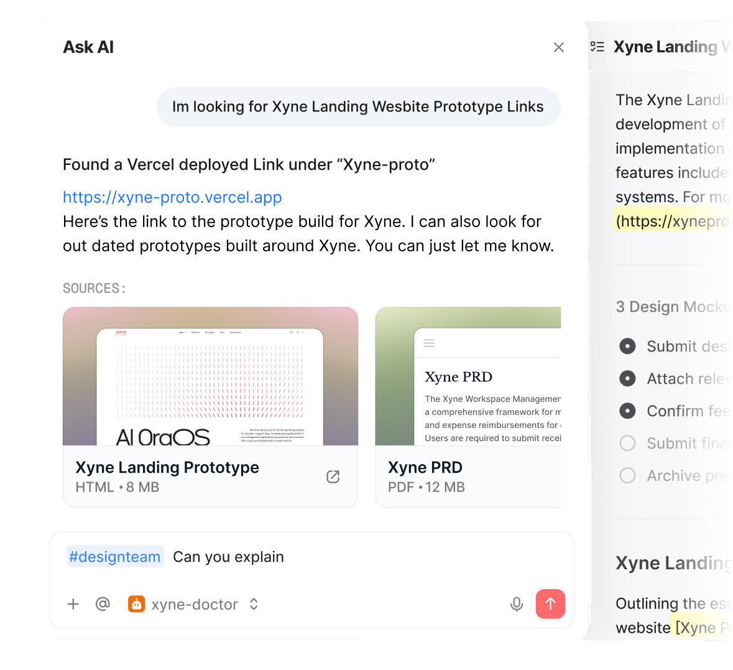Click the checklist icon beside Xyne Landing title
The width and height of the screenshot is (733, 670).
click(x=597, y=47)
